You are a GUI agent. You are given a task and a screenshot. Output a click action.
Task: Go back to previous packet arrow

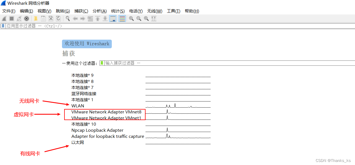[75, 19]
